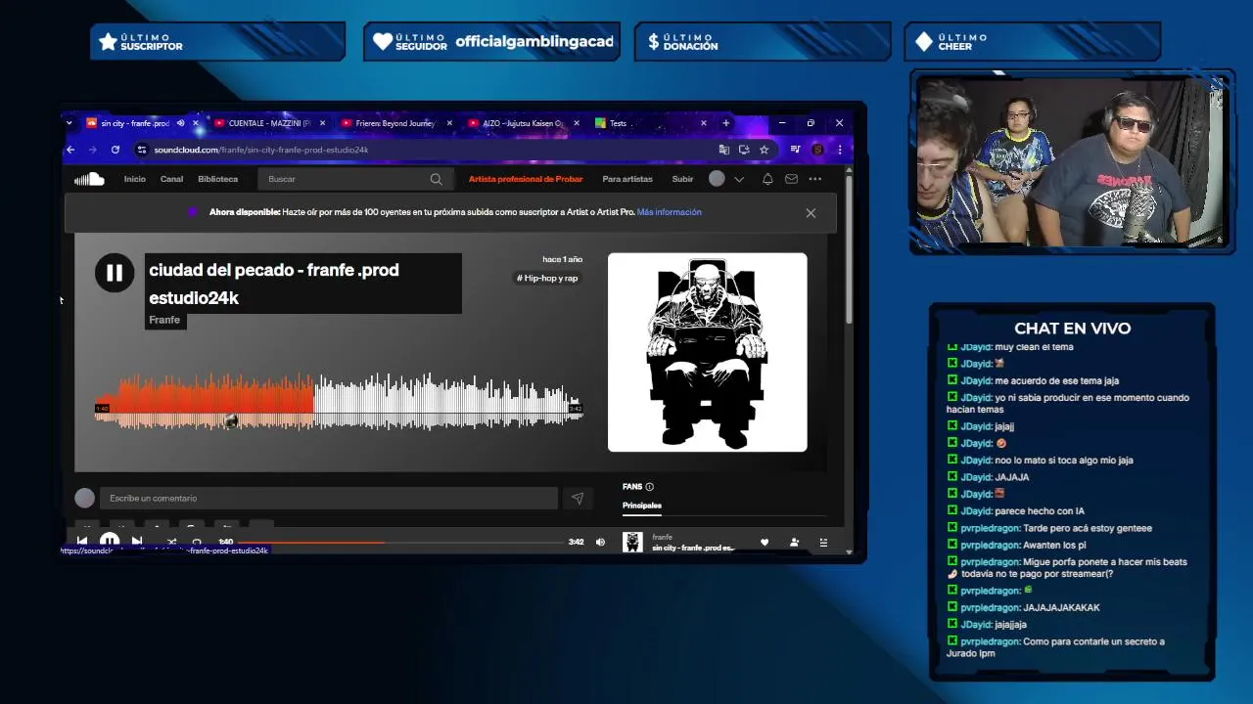The image size is (1253, 704).
Task: Click the 'sin city - franfe' title in player bar
Action: [692, 548]
